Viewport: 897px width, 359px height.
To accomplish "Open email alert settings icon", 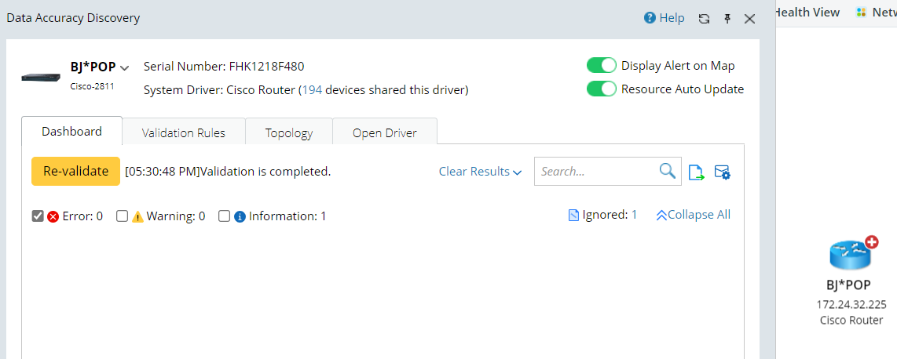I will click(723, 172).
